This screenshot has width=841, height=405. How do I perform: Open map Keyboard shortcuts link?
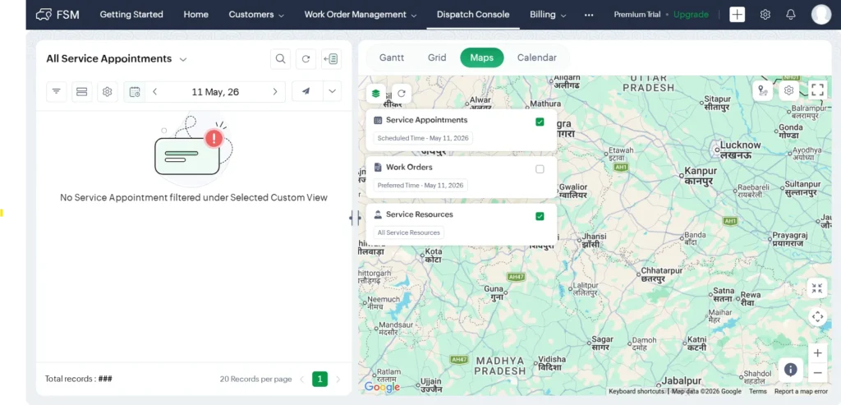(636, 392)
